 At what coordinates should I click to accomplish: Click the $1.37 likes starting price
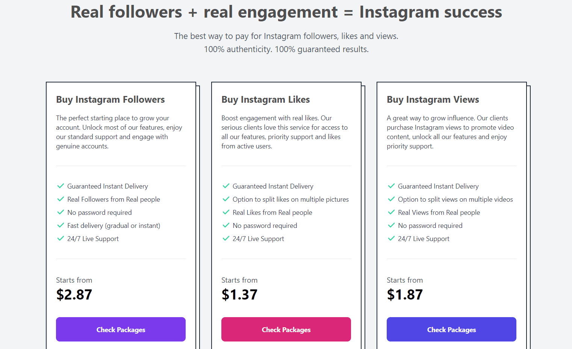pyautogui.click(x=239, y=295)
